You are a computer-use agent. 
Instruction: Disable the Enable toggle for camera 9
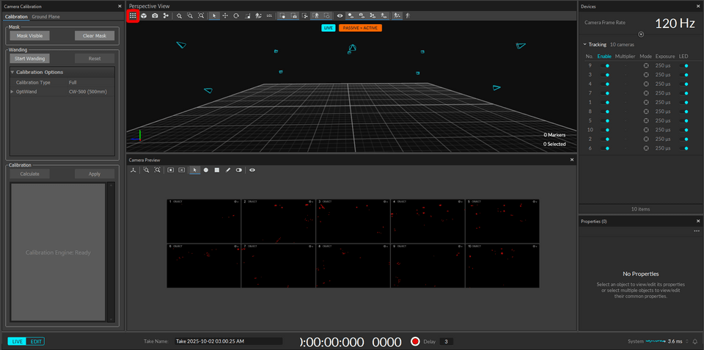point(605,65)
